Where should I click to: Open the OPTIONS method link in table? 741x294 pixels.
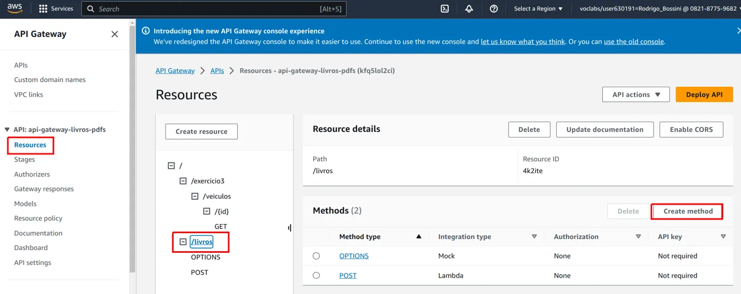pos(354,256)
